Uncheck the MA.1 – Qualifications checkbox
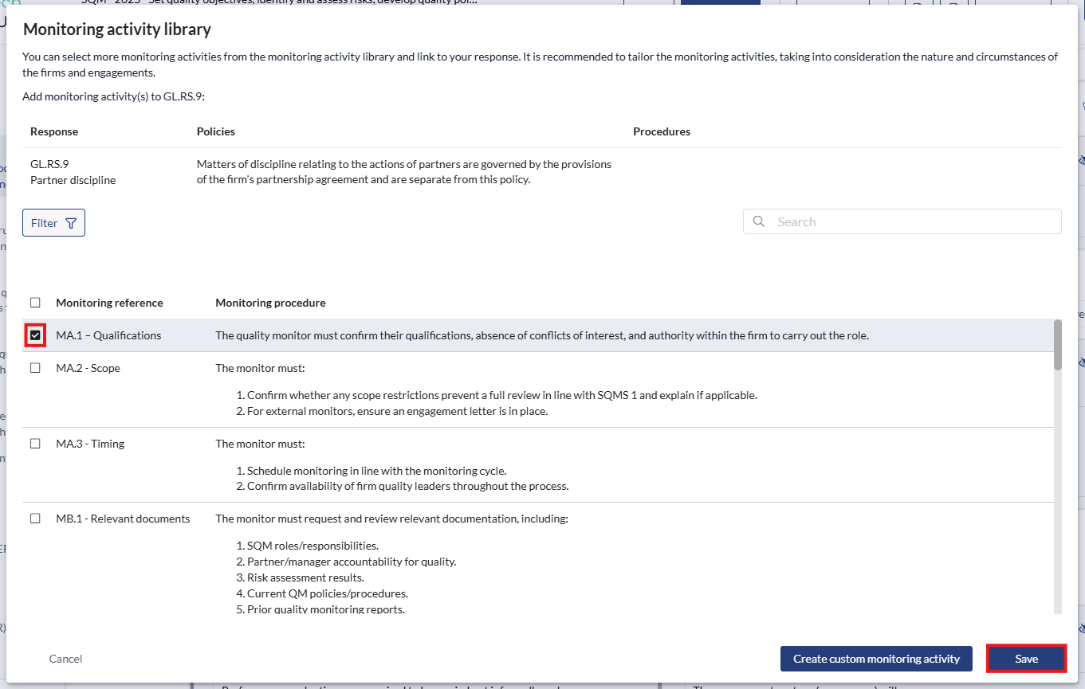The height and width of the screenshot is (689, 1085). point(35,335)
